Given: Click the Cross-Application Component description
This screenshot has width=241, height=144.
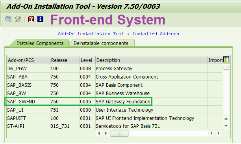Looking at the screenshot, I should coord(127,77).
